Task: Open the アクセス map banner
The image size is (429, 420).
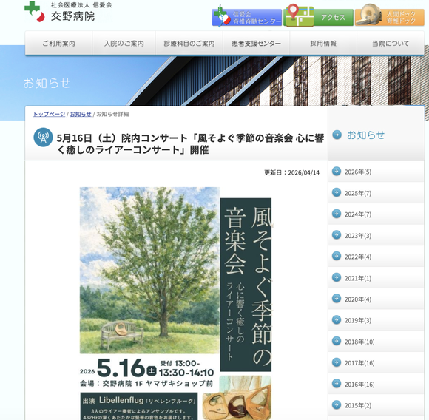Action: 318,17
